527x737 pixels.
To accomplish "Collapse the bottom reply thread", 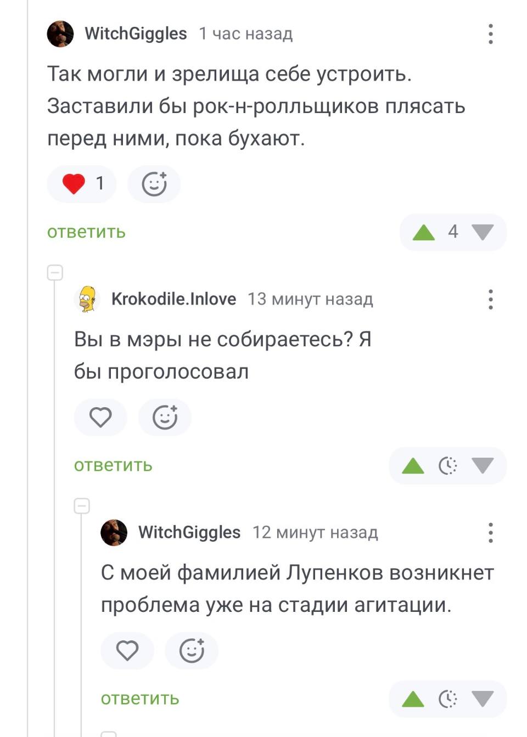I will 82,505.
